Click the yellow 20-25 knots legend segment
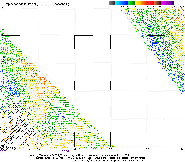Image resolution: width=185 pixels, height=162 pixels. (x=138, y=3)
